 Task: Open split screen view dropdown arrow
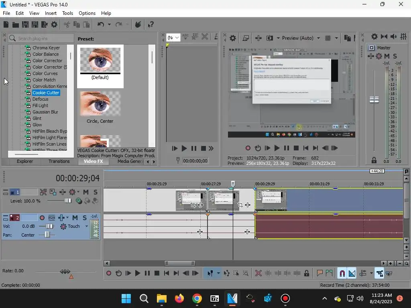[x=278, y=38]
